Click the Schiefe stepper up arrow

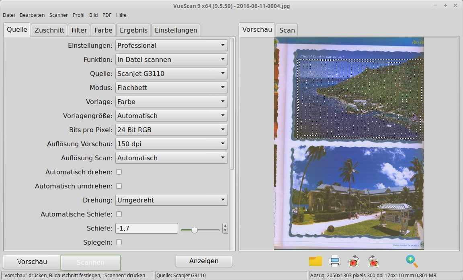pos(225,226)
